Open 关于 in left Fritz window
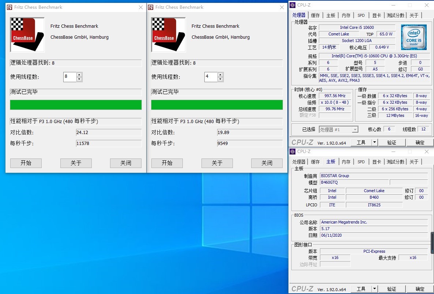The height and width of the screenshot is (294, 434). (x=76, y=163)
